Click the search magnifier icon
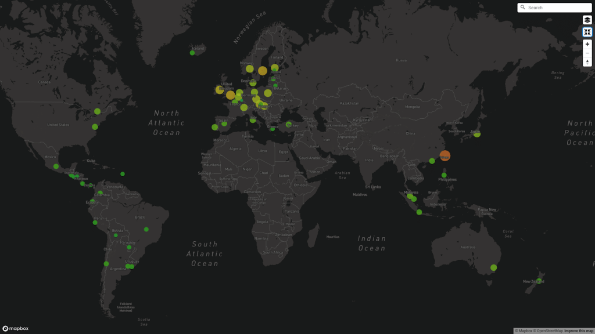The image size is (595, 334). tap(523, 8)
